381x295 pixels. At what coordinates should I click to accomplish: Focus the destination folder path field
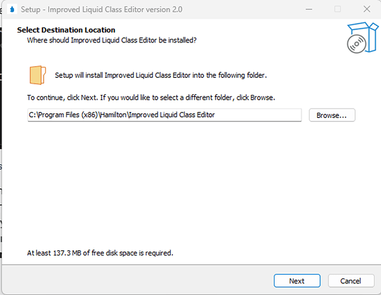[164, 115]
